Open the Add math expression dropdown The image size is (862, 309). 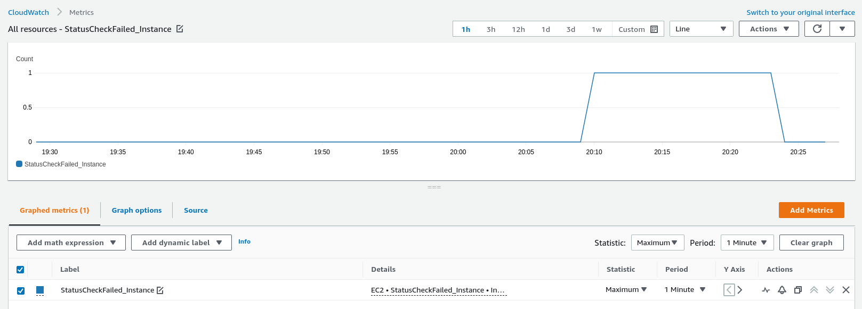pos(71,243)
